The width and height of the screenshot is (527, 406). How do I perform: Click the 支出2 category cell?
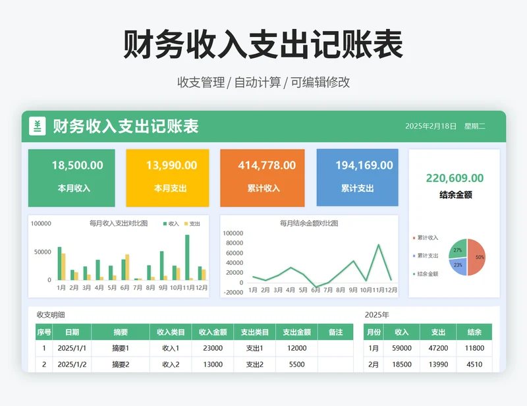(x=254, y=364)
